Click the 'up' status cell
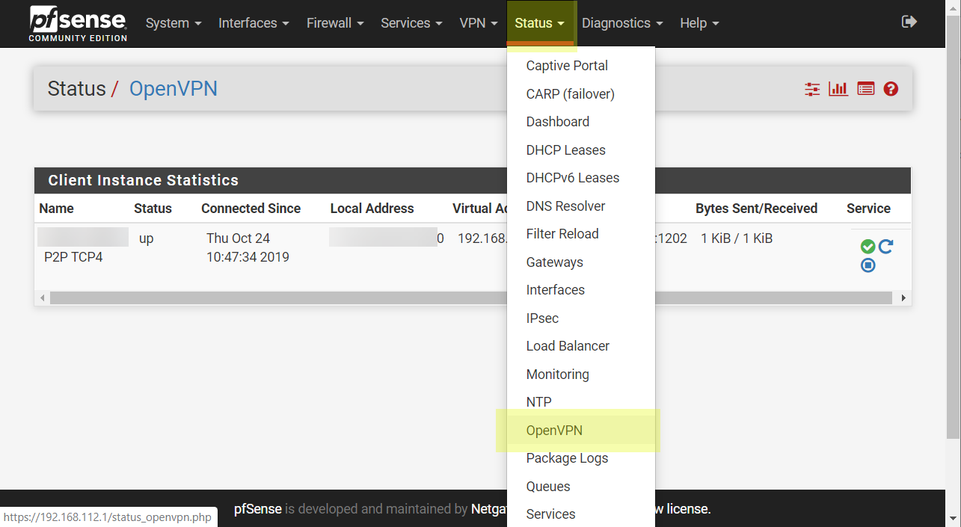 coord(147,238)
